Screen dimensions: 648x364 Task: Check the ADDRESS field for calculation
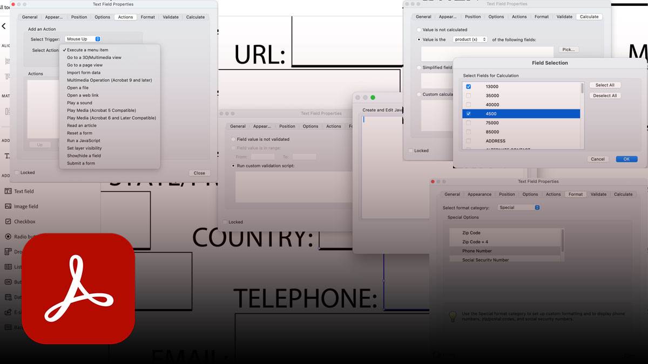coord(469,141)
